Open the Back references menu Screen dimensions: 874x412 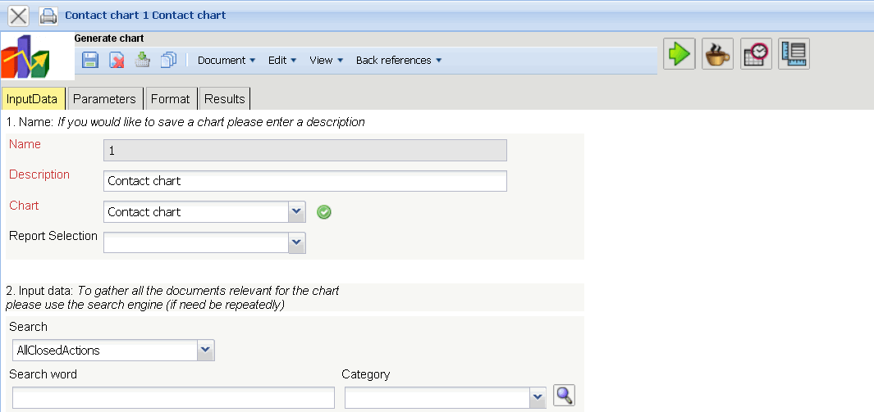[398, 60]
